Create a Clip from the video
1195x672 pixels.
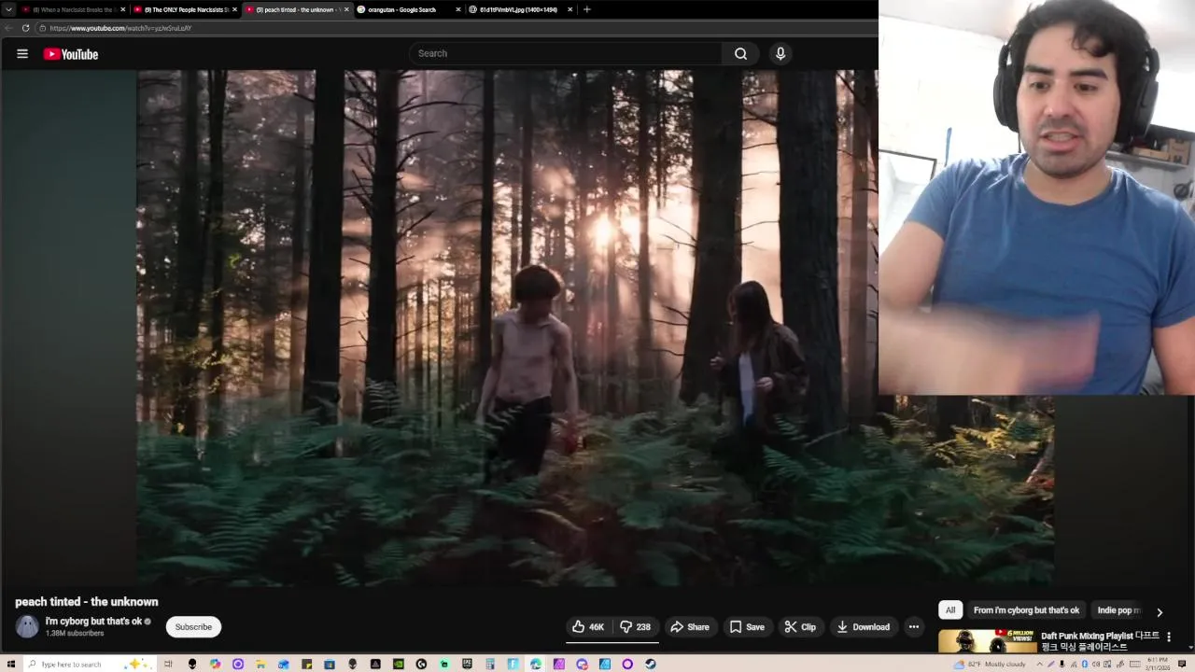coord(800,627)
